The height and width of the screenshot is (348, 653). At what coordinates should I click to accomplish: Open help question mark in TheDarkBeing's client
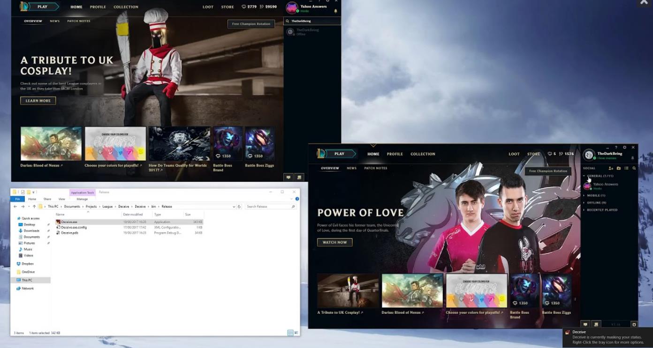point(616,148)
